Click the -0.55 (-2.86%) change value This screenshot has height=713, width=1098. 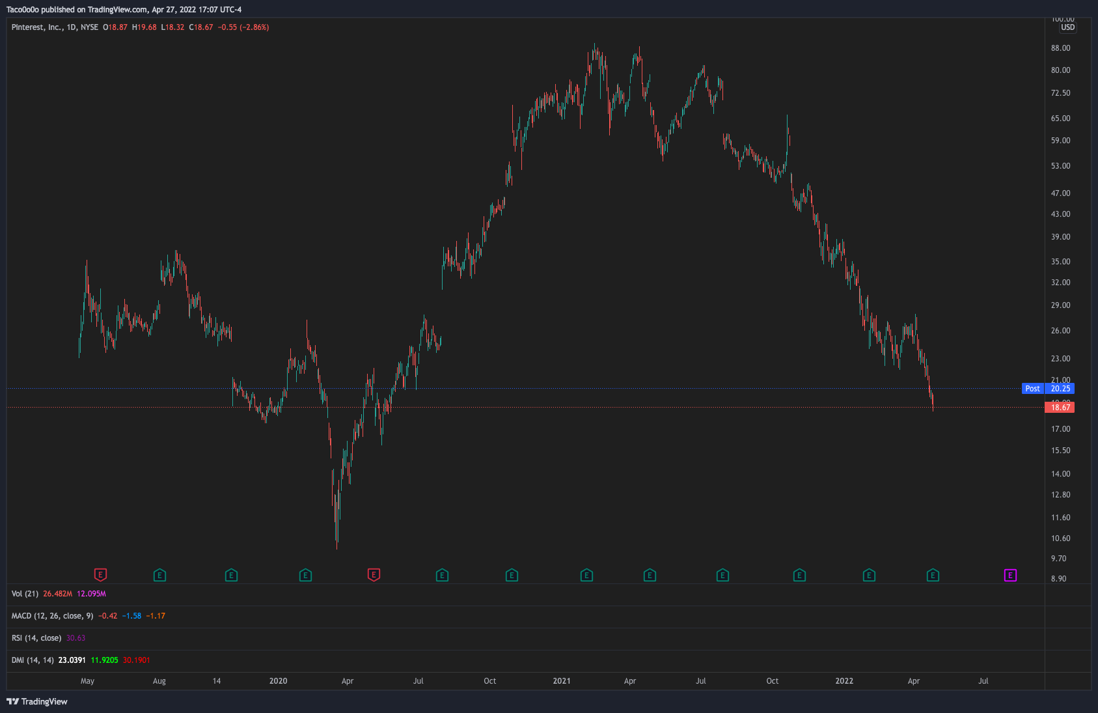click(243, 27)
